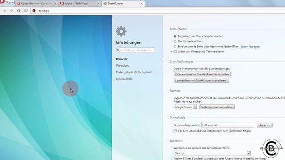Select Die Startseite öffnen option
Screen dimensions: 285x160
[x=175, y=41]
